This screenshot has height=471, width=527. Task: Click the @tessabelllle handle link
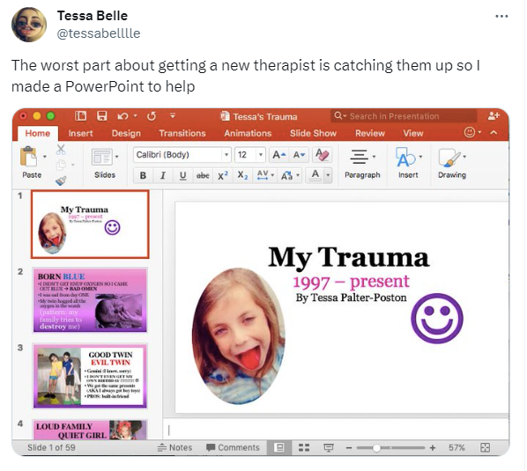[x=99, y=33]
